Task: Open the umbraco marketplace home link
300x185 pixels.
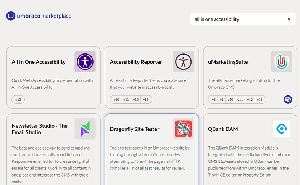Action: coord(39,16)
